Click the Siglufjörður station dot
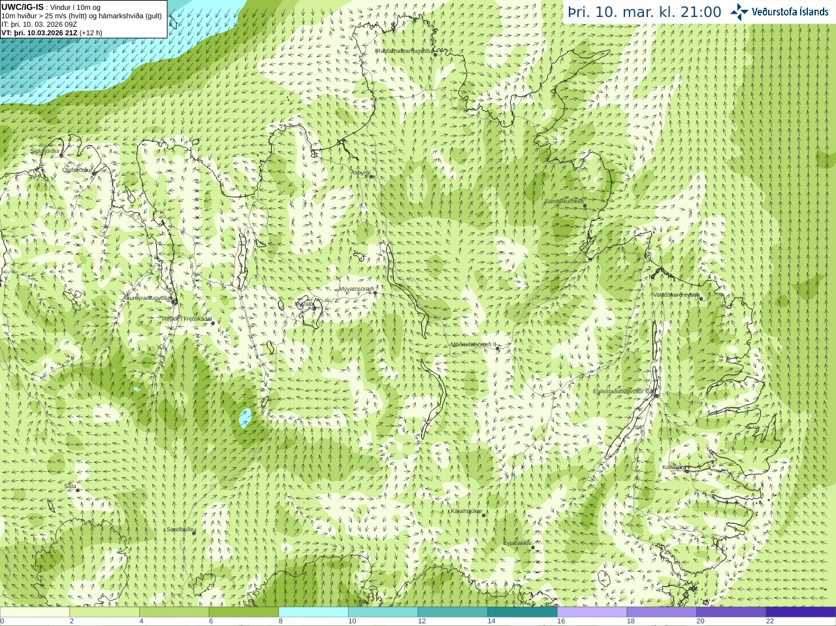Image resolution: width=836 pixels, height=626 pixels. [62, 155]
